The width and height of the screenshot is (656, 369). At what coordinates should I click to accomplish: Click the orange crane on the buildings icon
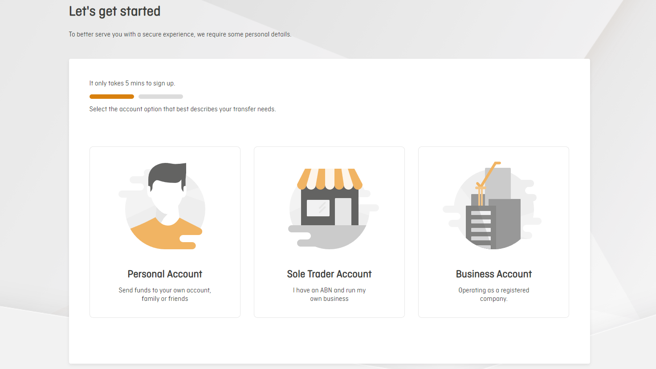(x=488, y=176)
